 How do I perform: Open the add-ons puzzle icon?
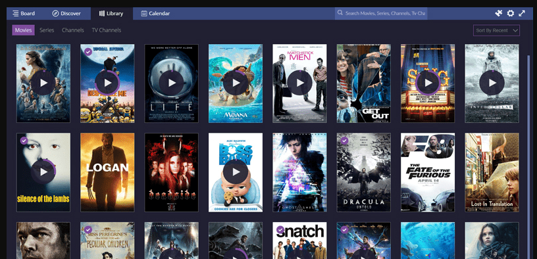click(499, 13)
